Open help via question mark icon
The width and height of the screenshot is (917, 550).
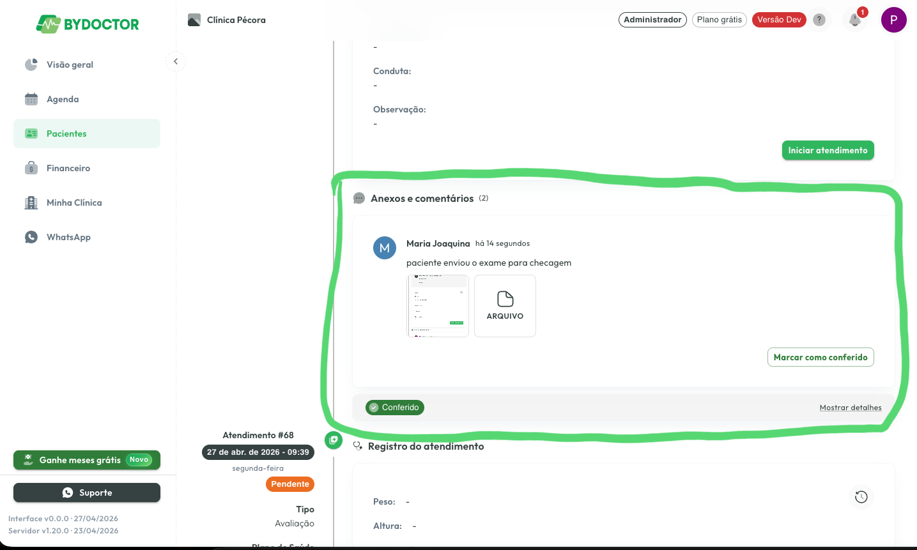pos(819,20)
